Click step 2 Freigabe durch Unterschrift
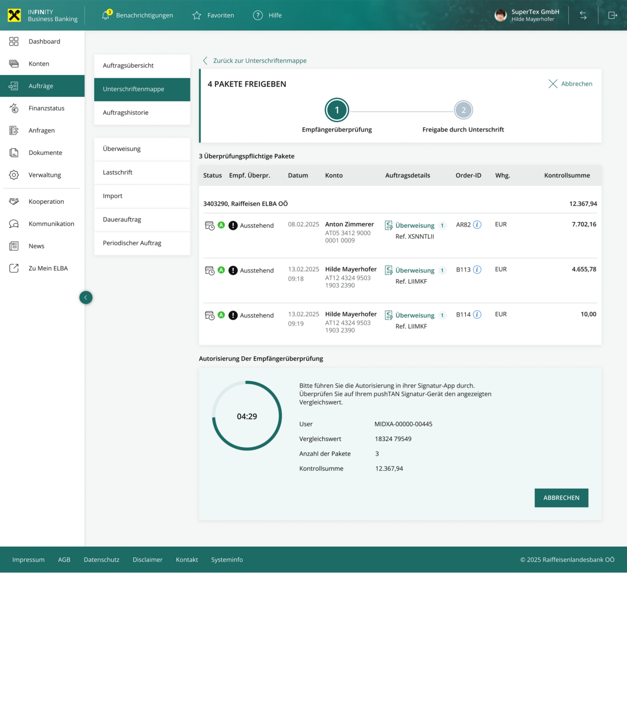This screenshot has width=627, height=723. (x=463, y=110)
